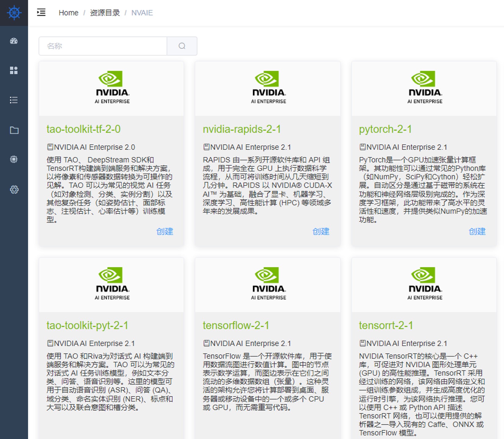The width and height of the screenshot is (504, 439).
Task: Open the chip processor icon in the sidebar
Action: point(14,159)
